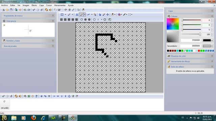Click the new document icon in main toolbar
Viewport: 216px width, 121px height.
(x=3, y=10)
